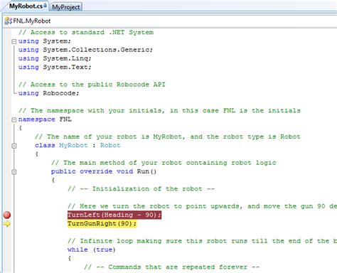Click the MyRobot class name
337x273 pixels.
[73, 146]
